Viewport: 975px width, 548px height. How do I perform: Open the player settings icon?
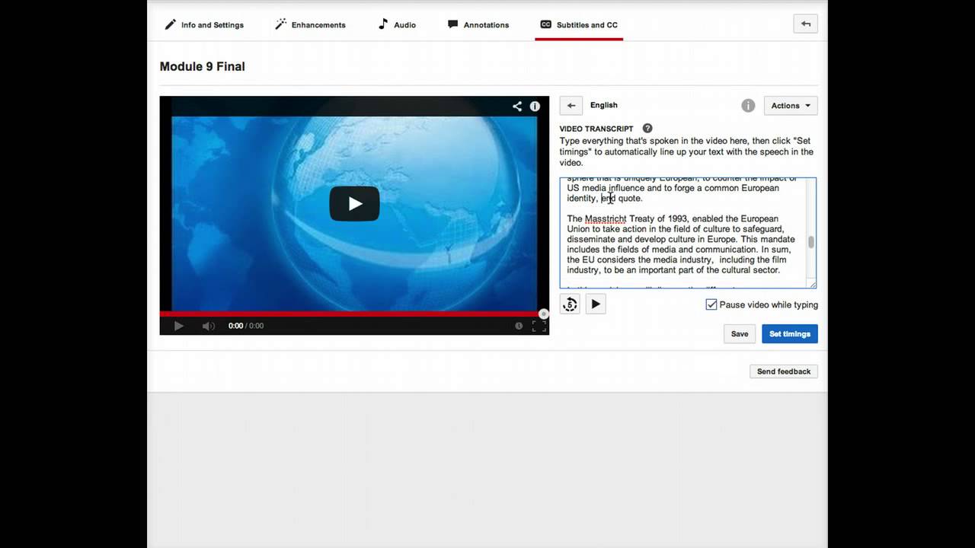click(519, 326)
